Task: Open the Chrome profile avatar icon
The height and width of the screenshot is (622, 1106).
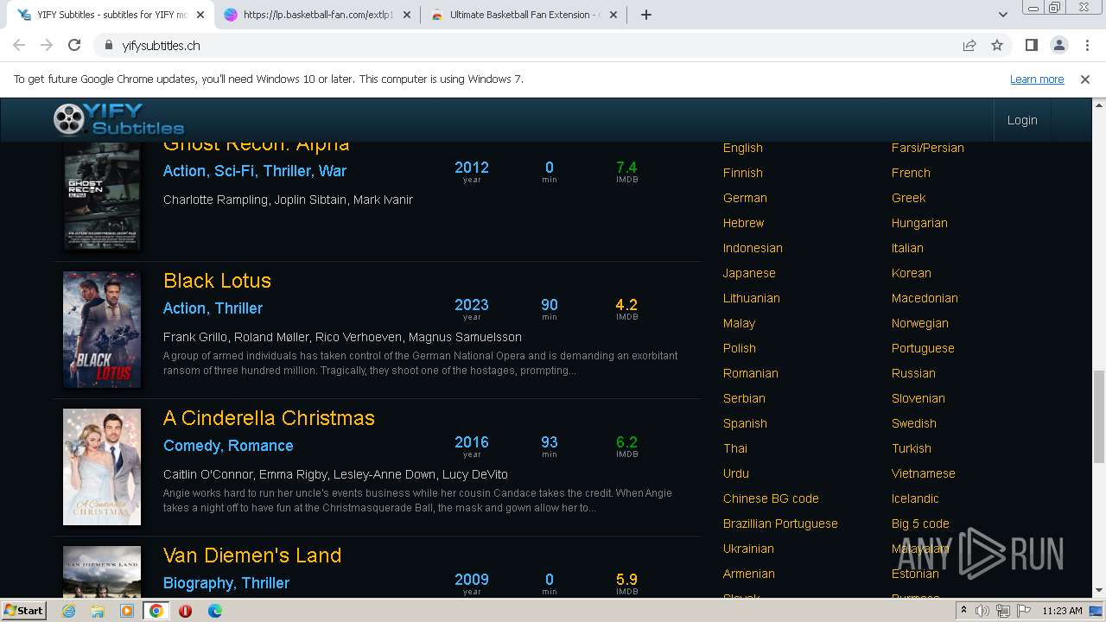Action: point(1058,45)
